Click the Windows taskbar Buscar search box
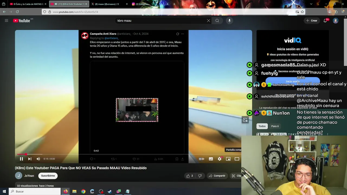 click(35, 191)
